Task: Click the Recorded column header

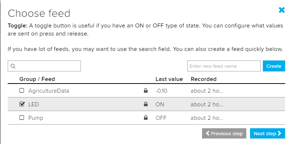Action: [204, 79]
